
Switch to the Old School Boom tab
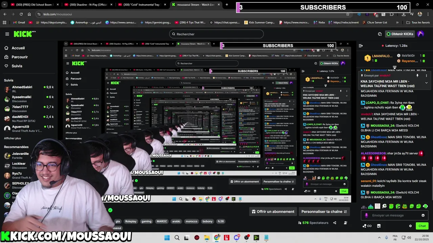[35, 5]
